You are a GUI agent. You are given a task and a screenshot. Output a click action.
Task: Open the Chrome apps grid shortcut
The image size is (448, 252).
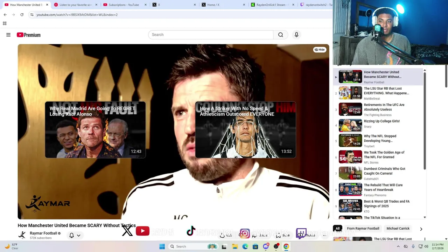5,23
